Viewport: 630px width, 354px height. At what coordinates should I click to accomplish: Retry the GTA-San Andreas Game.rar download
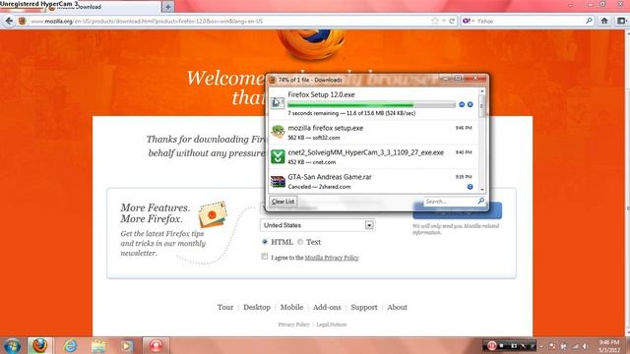pos(471,187)
